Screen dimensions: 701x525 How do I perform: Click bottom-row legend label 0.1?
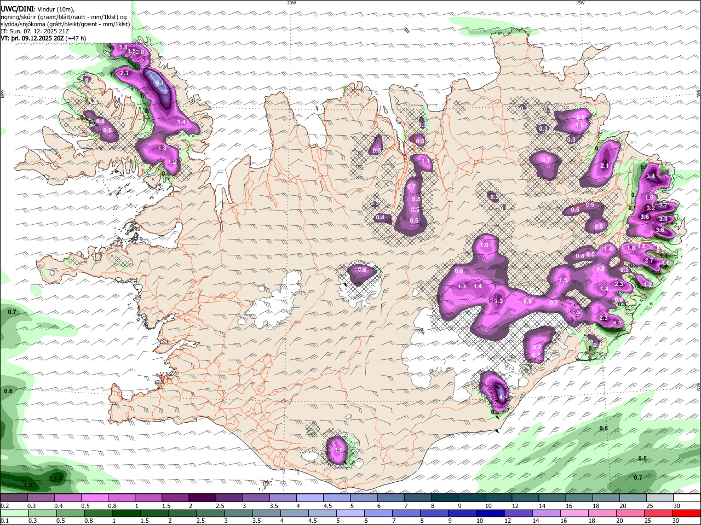[x=4, y=521]
